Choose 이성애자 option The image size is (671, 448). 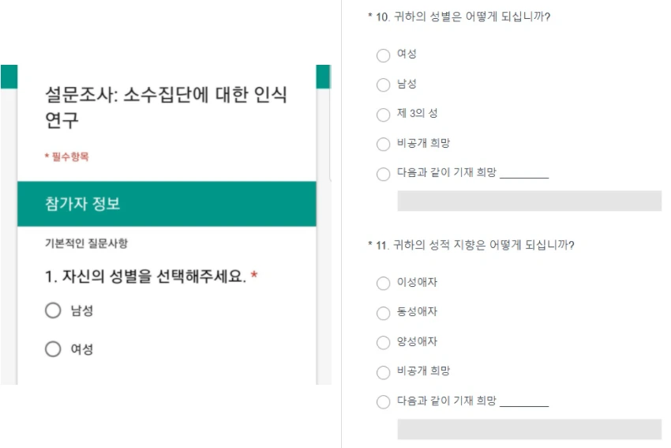coord(383,283)
